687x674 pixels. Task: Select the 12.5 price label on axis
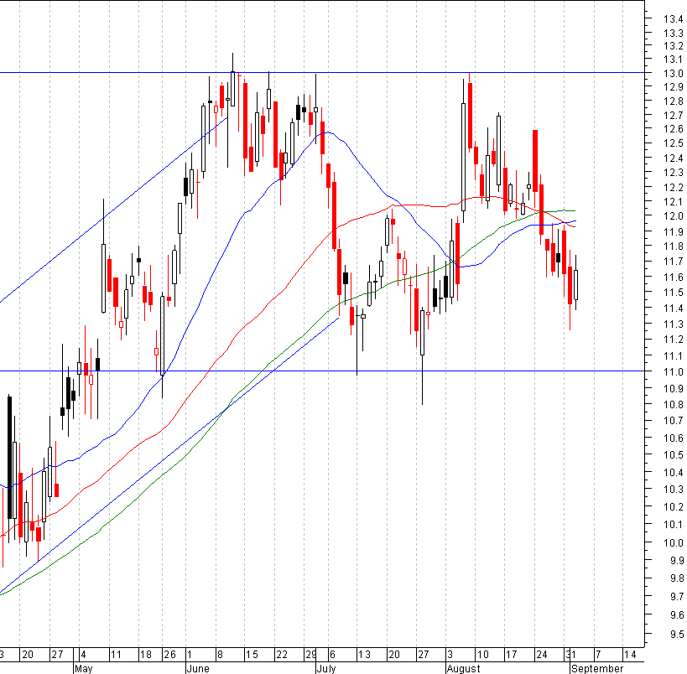tap(673, 143)
